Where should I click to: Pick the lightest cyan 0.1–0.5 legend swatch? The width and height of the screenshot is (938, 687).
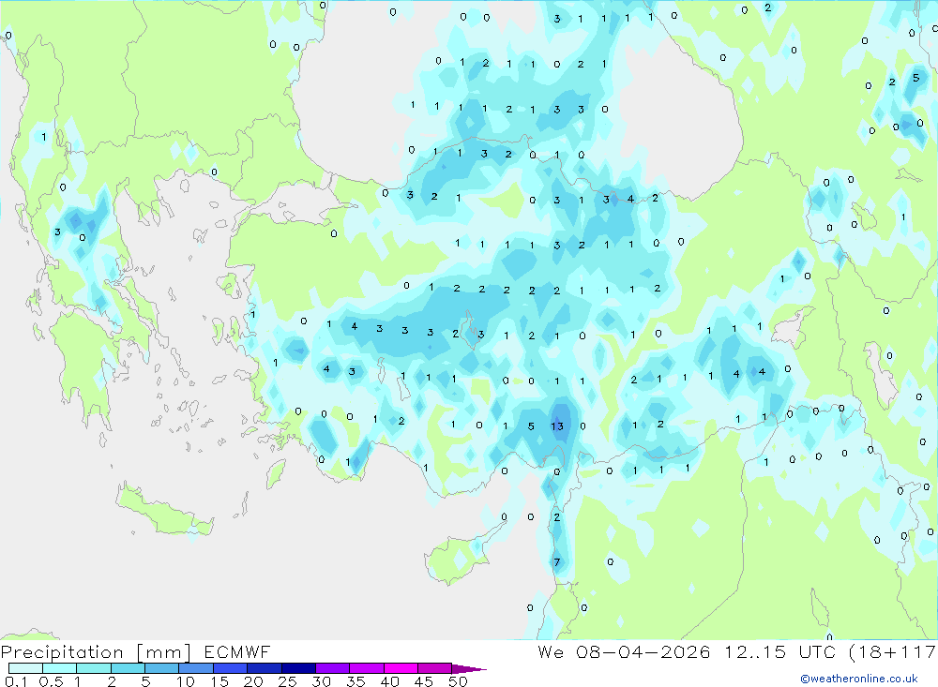tap(25, 668)
